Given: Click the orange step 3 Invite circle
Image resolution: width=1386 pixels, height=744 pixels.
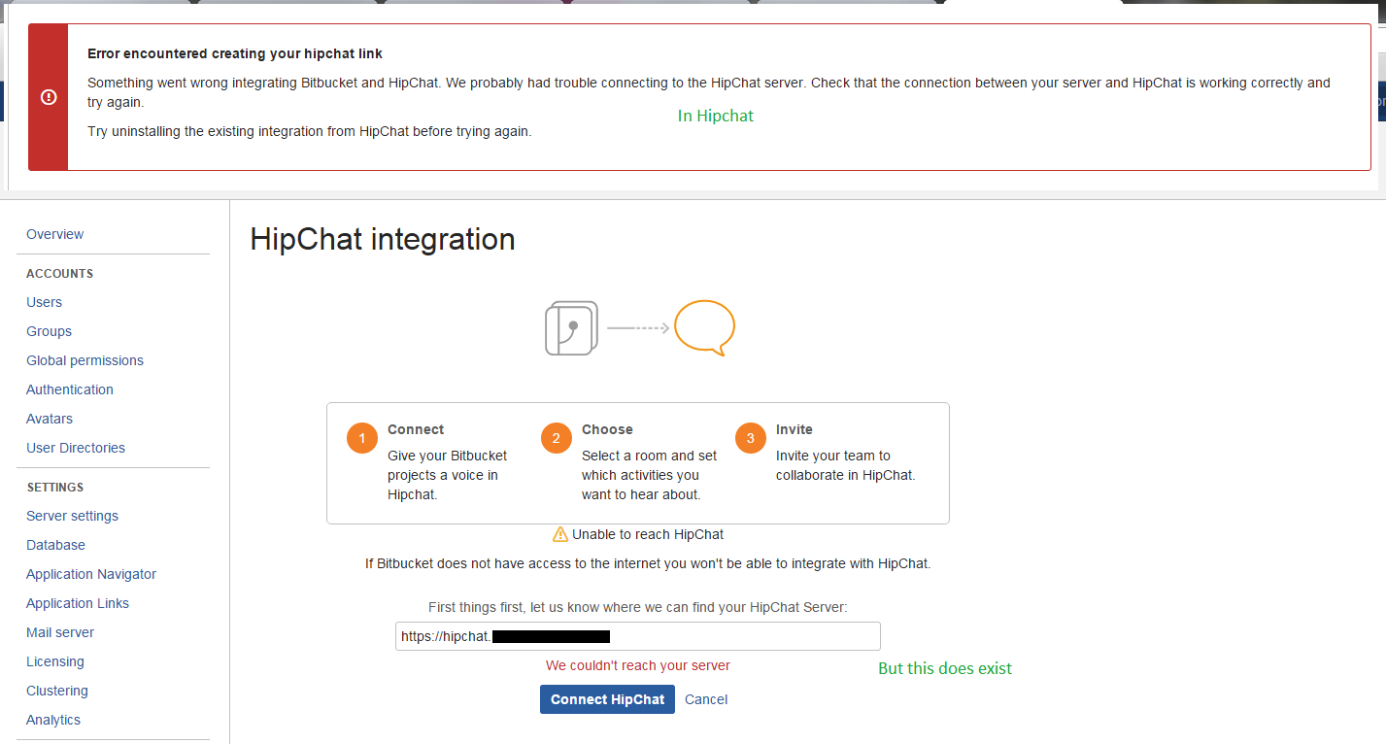Looking at the screenshot, I should (x=751, y=438).
